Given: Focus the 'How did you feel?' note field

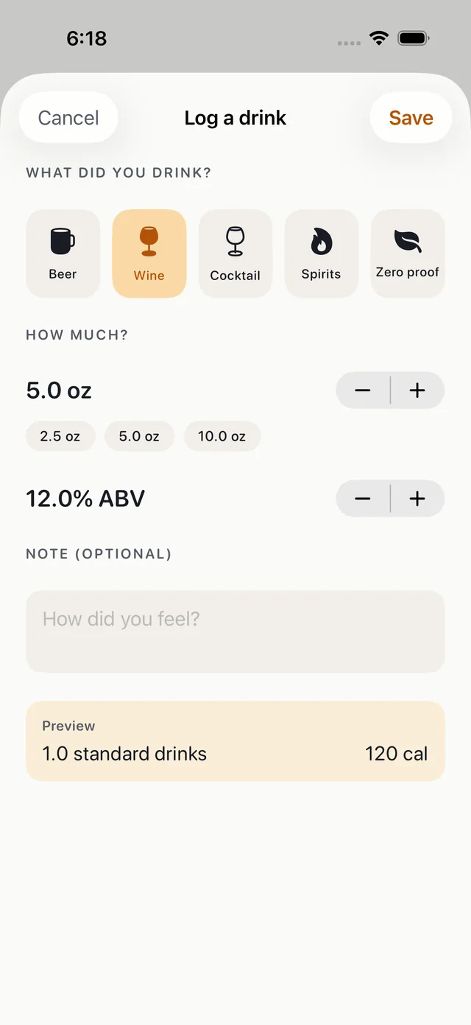Looking at the screenshot, I should pyautogui.click(x=235, y=632).
